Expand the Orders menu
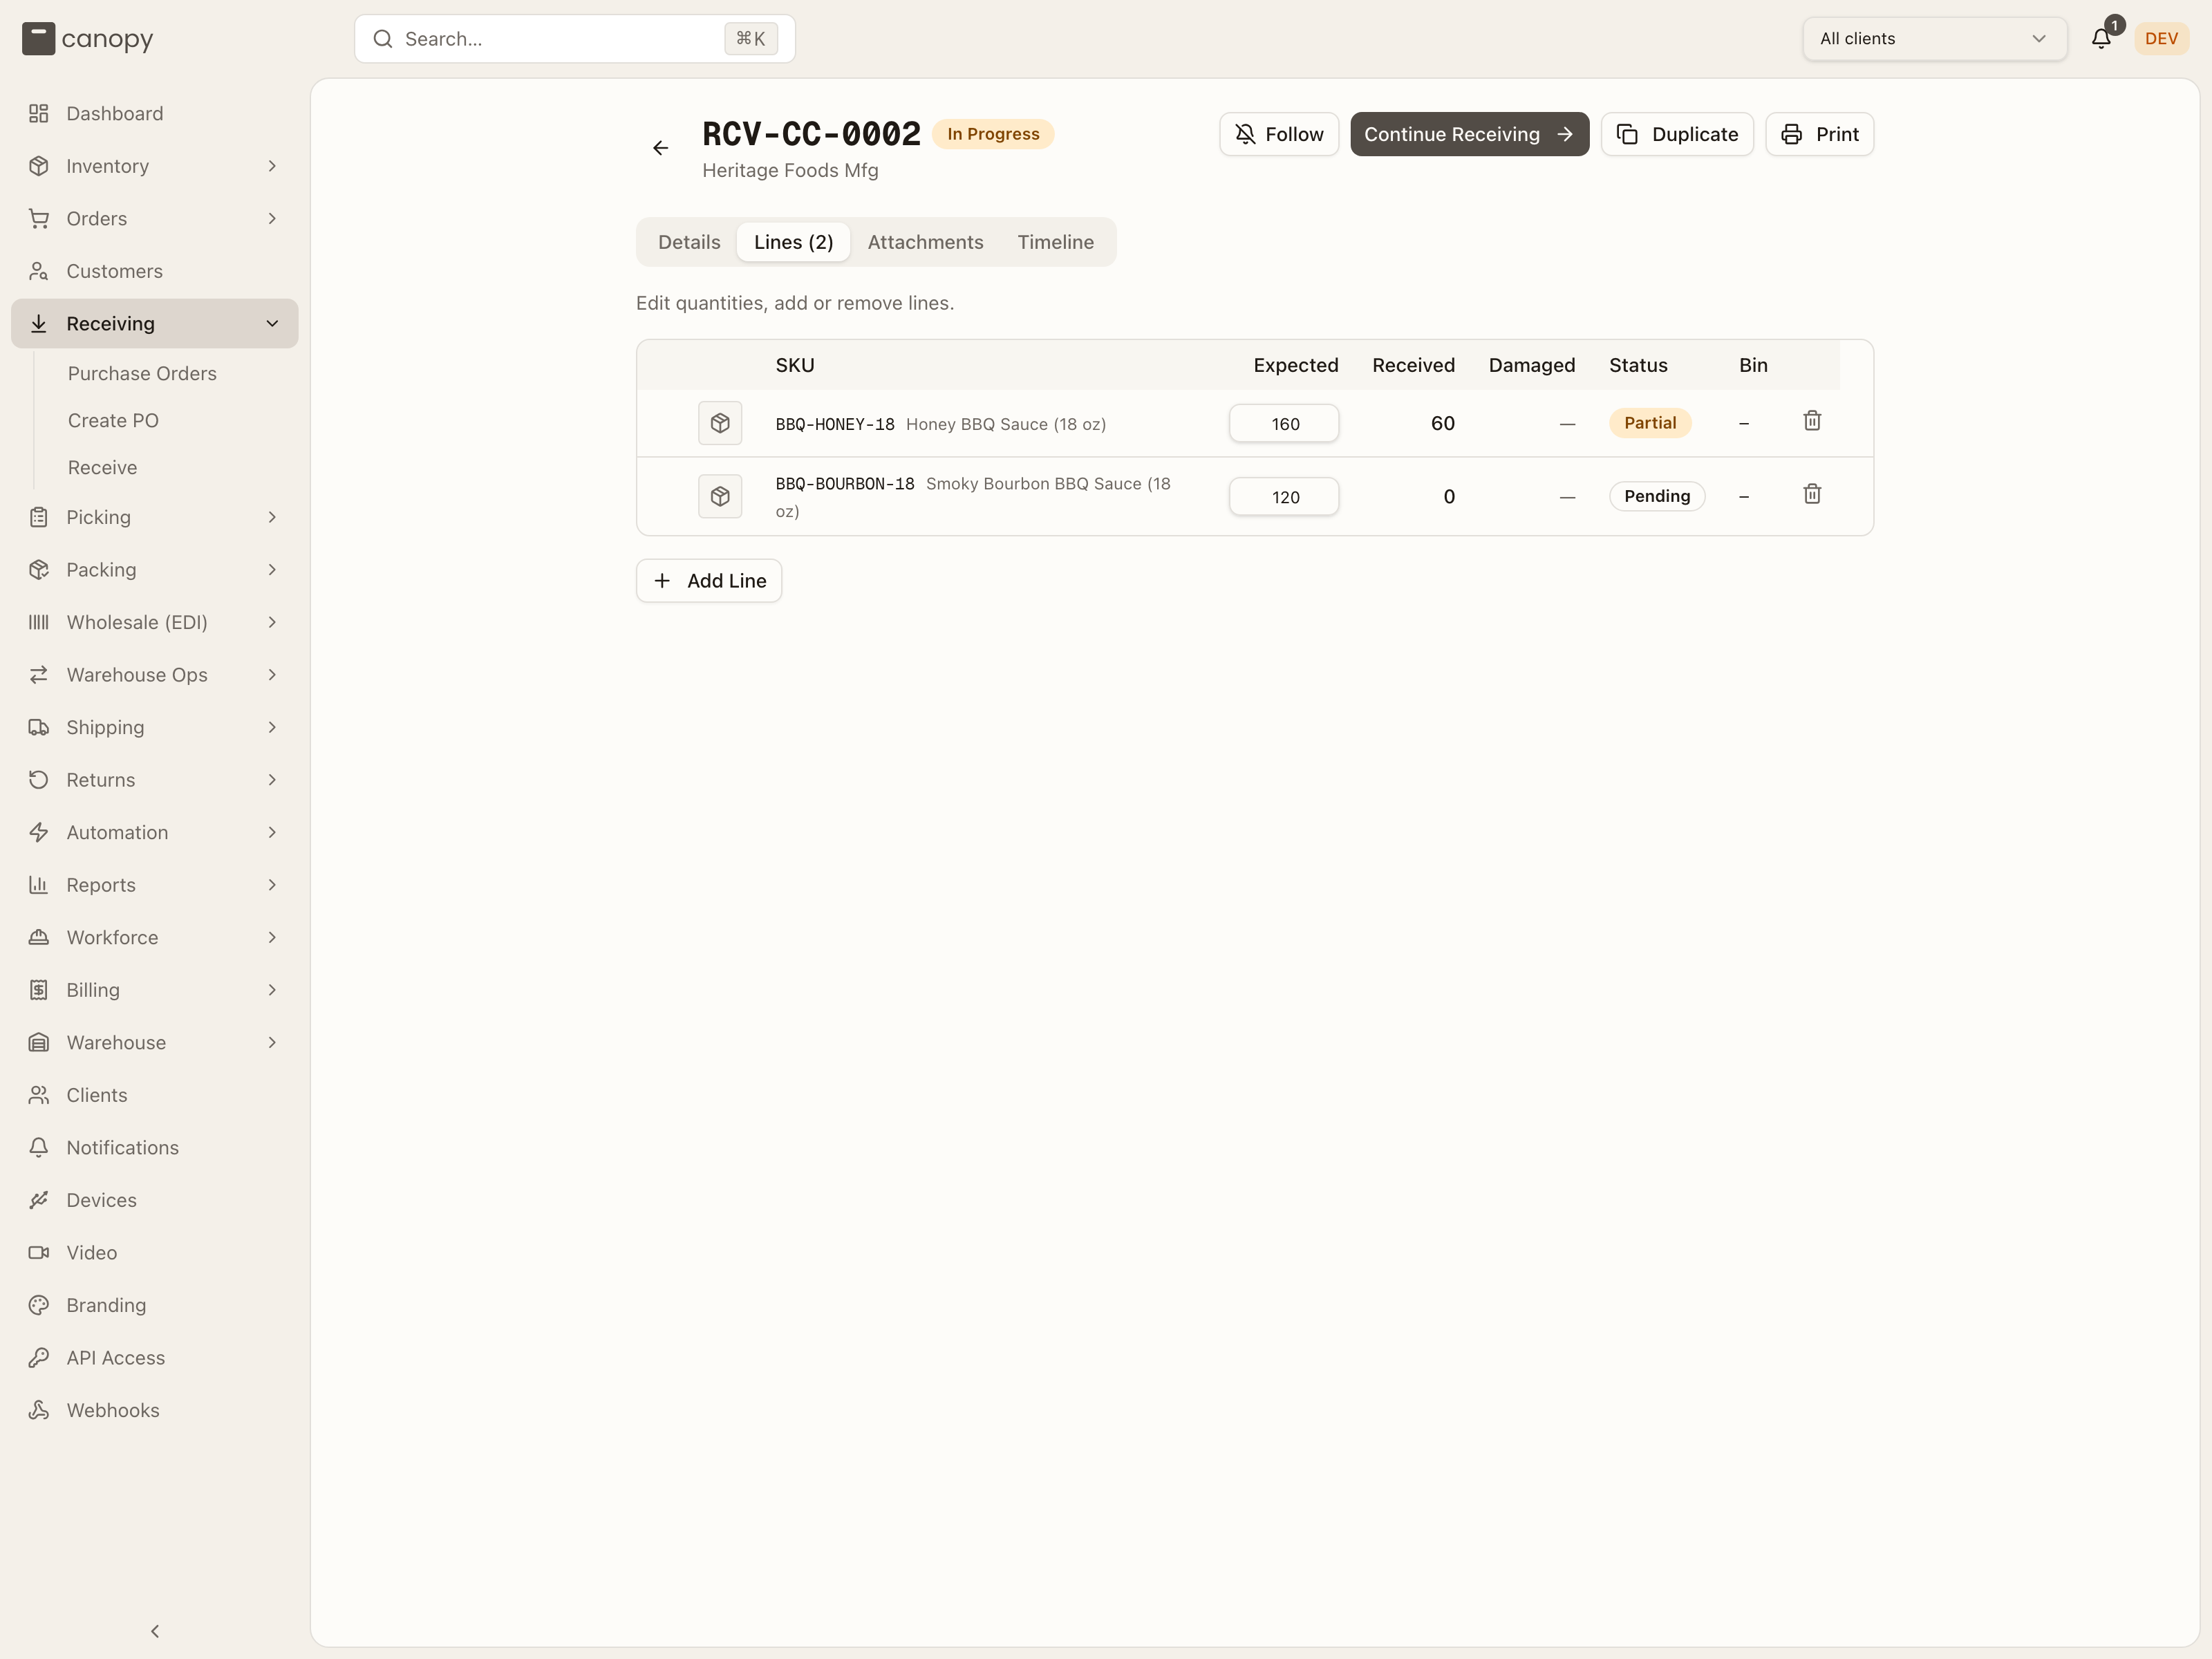Viewport: 2212px width, 1659px height. pos(155,219)
